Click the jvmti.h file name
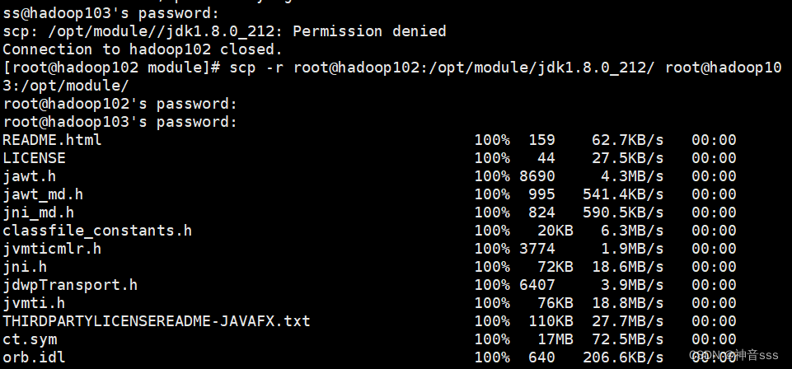The height and width of the screenshot is (369, 792). [34, 303]
